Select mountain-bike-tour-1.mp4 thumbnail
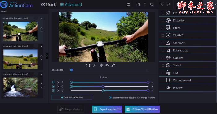 [x=20, y=31]
